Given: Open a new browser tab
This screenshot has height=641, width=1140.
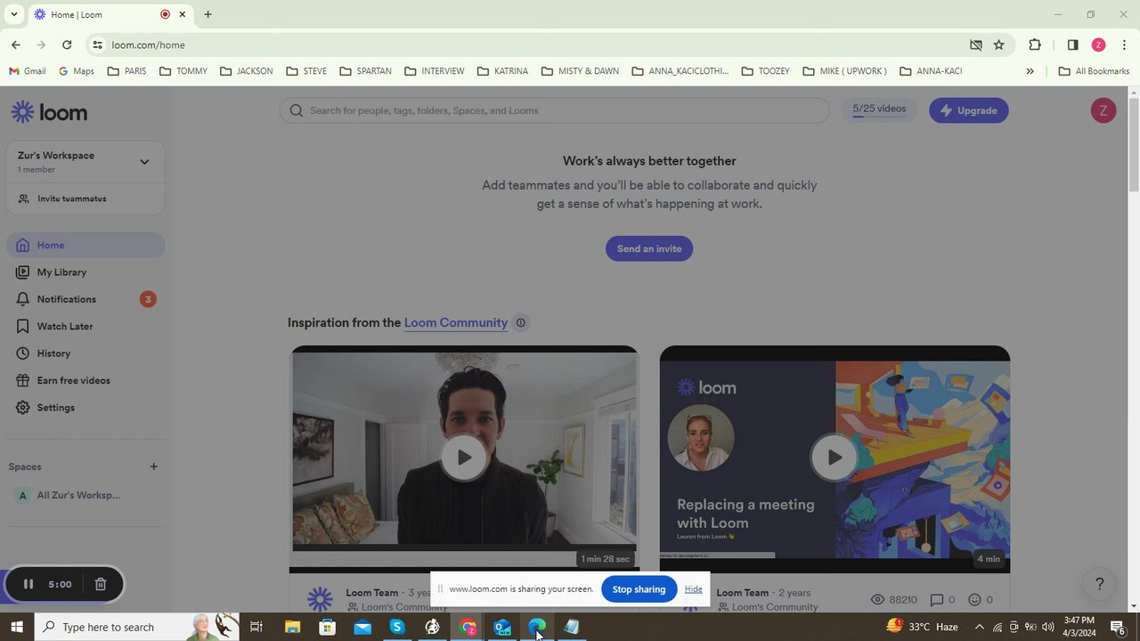Looking at the screenshot, I should 208,14.
